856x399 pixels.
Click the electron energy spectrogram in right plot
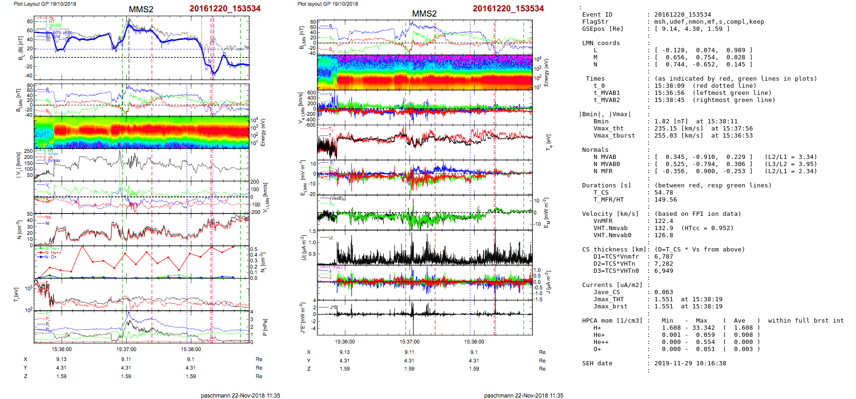click(425, 72)
